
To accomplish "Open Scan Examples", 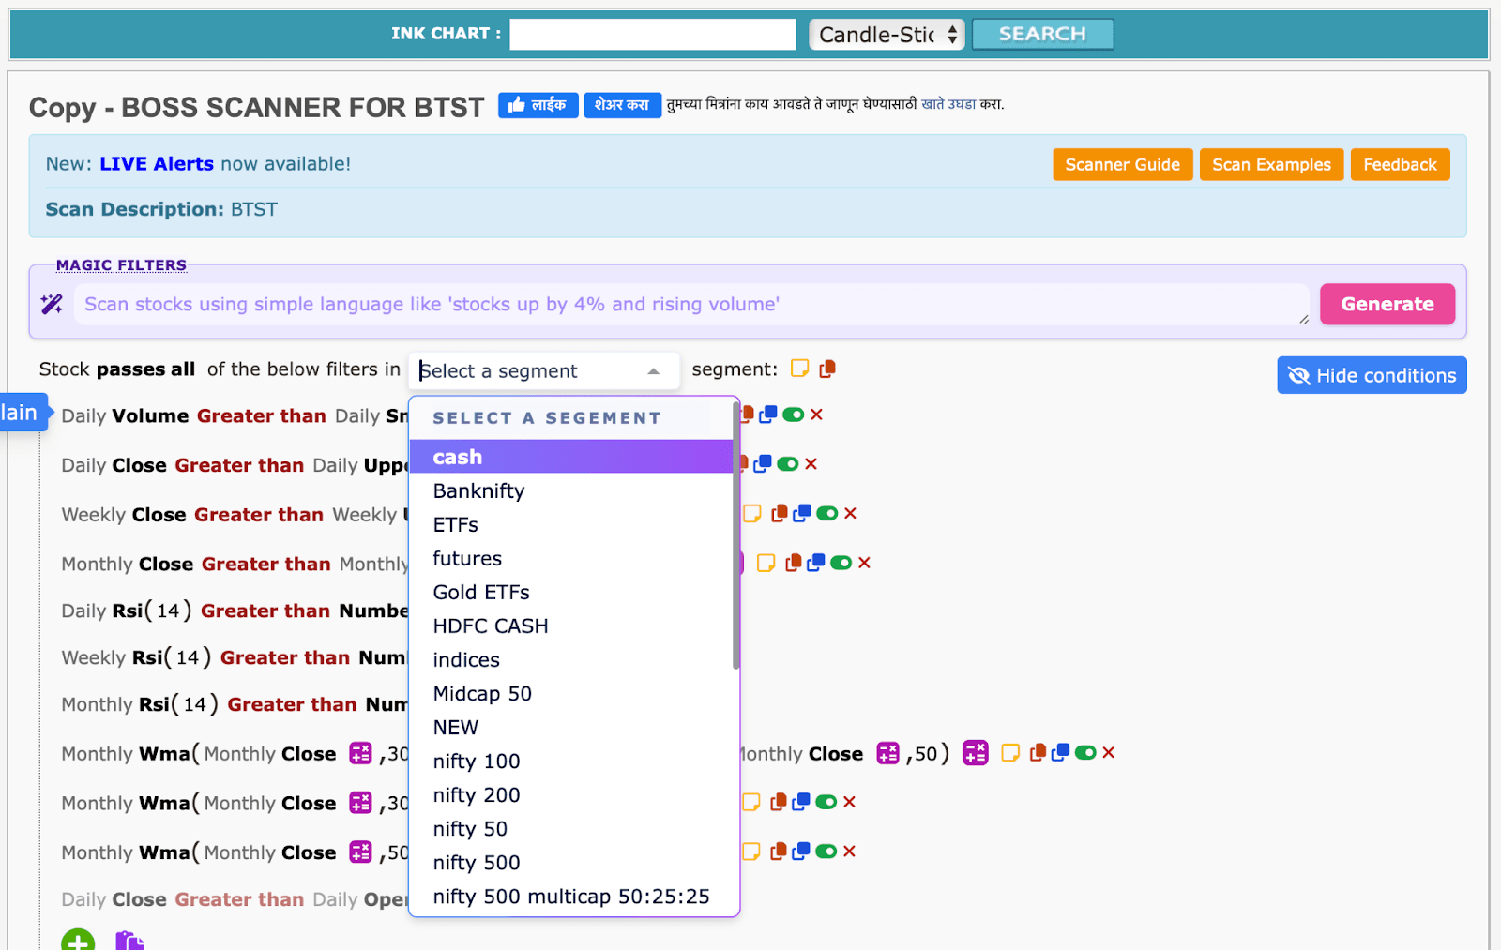I will pos(1271,164).
